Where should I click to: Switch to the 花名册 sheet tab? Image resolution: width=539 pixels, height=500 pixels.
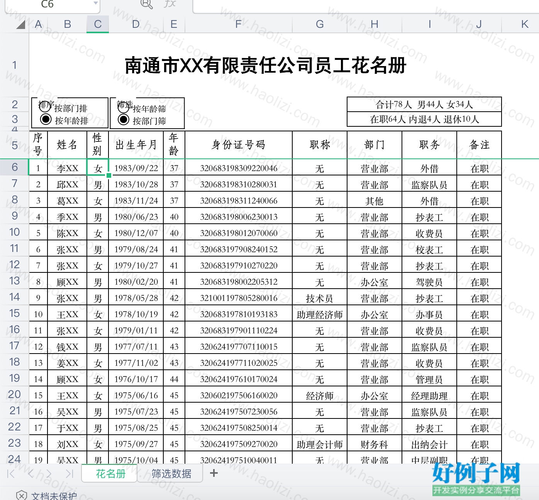110,474
